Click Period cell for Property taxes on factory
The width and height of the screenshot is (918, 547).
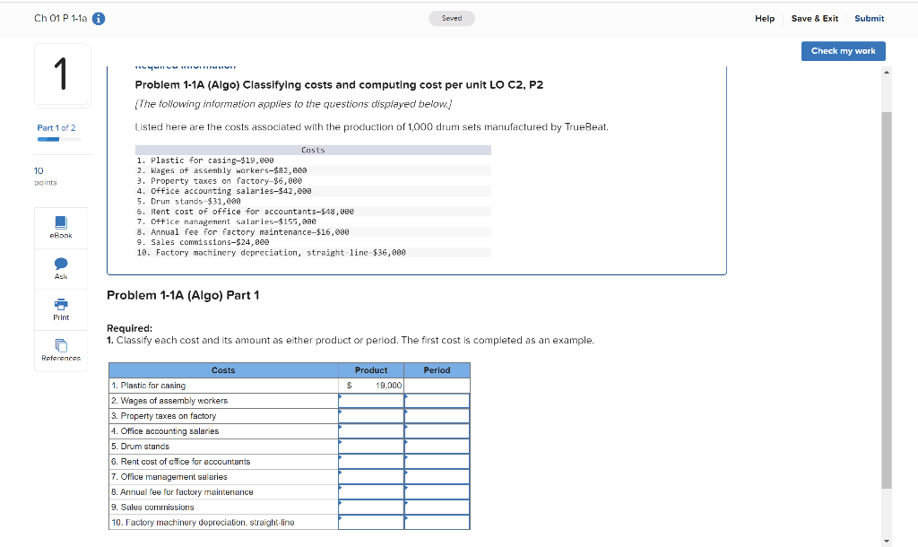click(x=437, y=416)
